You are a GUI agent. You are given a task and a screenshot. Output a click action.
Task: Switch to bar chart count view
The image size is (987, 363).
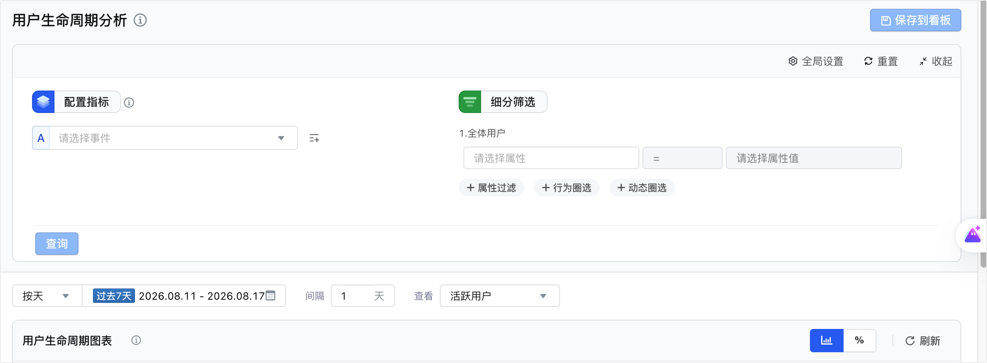[827, 341]
